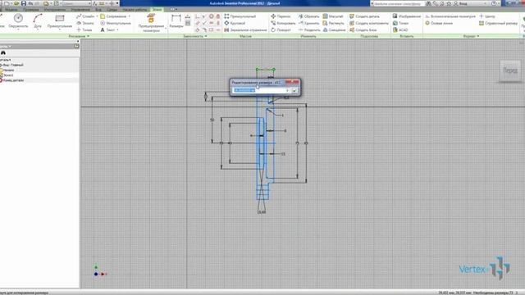Click the help search field in title bar
The width and height of the screenshot is (525, 295).
click(x=397, y=3)
